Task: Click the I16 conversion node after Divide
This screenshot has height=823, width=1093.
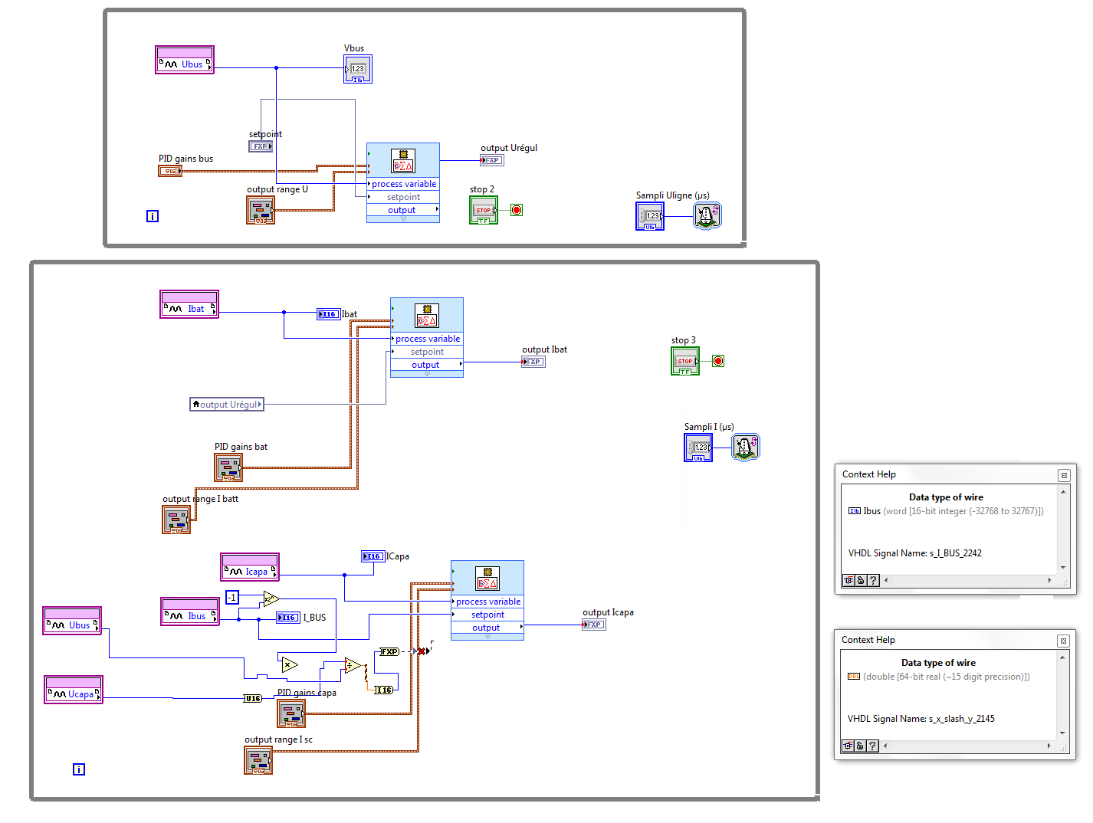Action: (x=384, y=690)
